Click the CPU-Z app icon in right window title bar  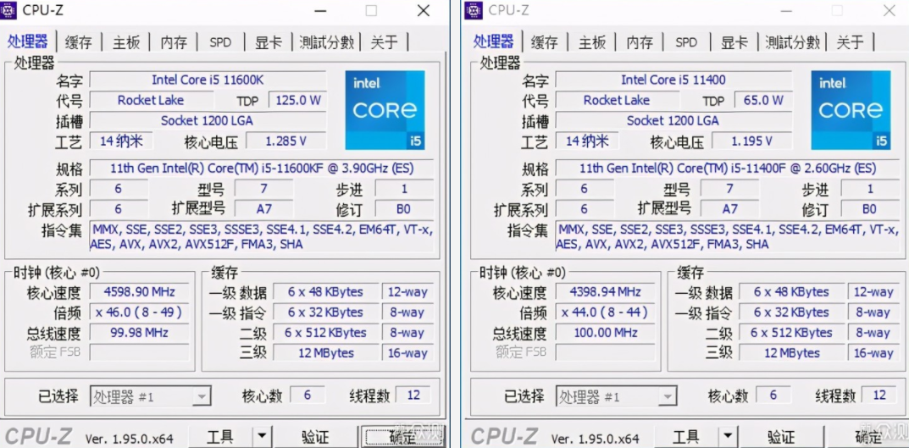click(474, 10)
